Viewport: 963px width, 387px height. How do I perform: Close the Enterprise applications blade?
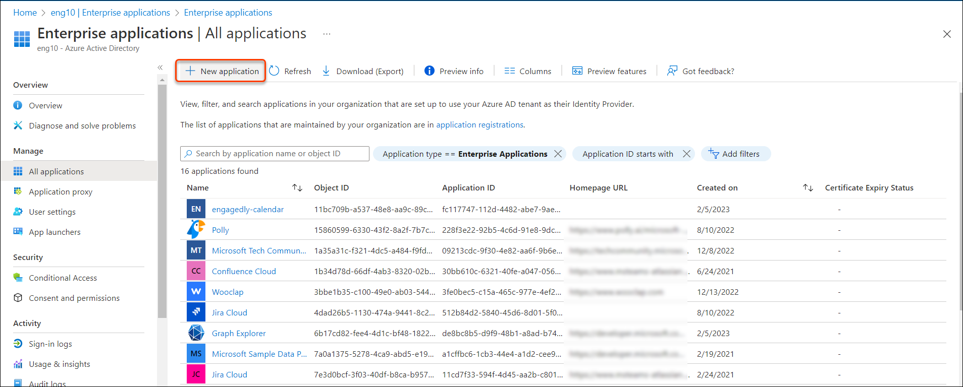[947, 34]
